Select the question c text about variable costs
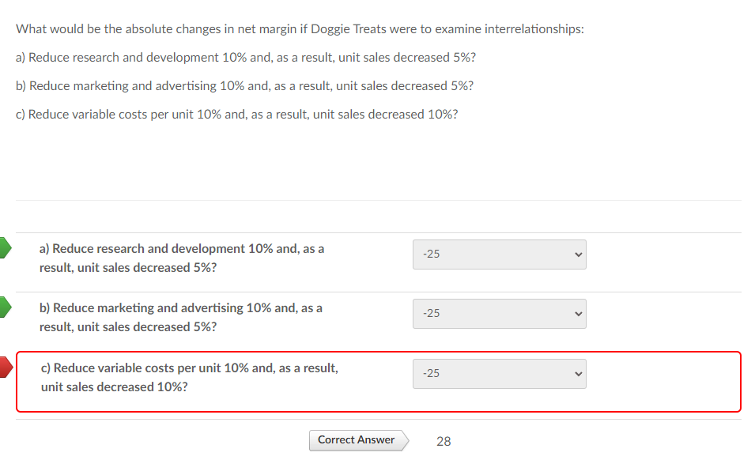755x460 pixels. (190, 376)
